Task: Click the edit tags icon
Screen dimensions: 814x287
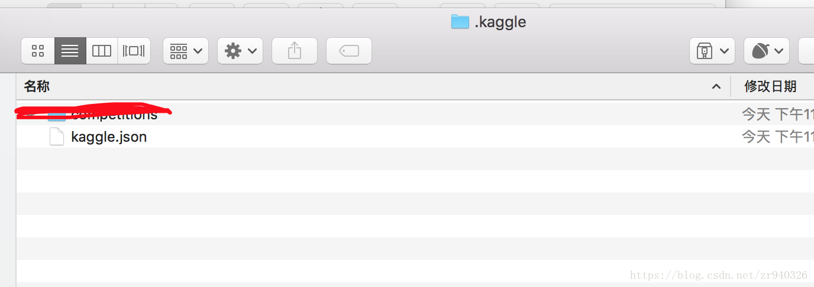Action: pyautogui.click(x=349, y=51)
